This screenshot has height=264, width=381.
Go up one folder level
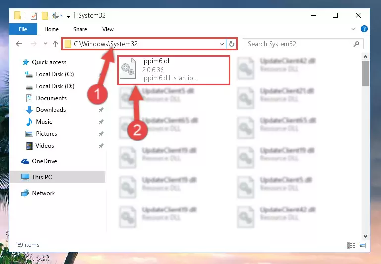tap(55, 44)
